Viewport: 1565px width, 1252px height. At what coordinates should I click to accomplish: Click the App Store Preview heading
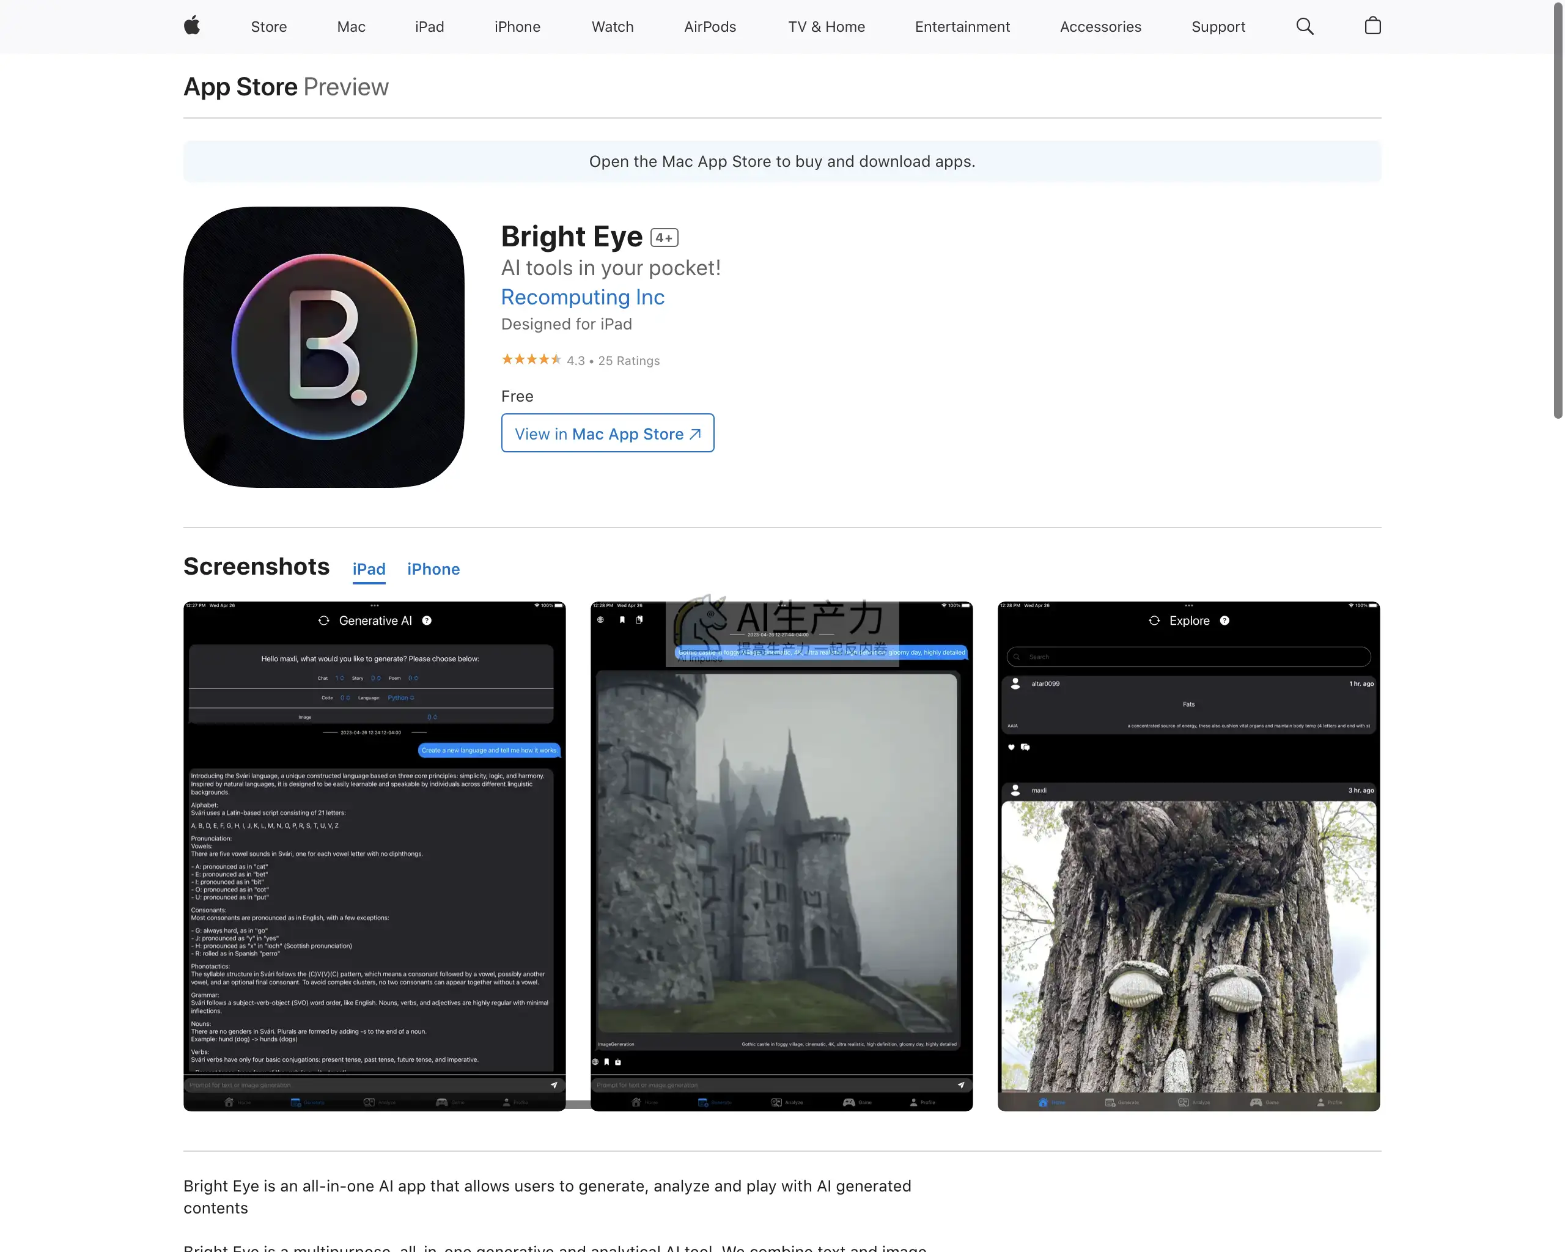coord(286,87)
